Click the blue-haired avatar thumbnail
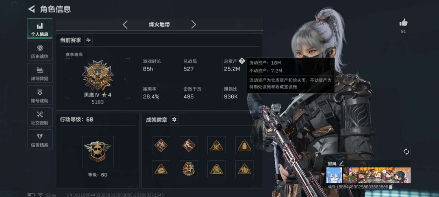The height and width of the screenshot is (197, 439). coord(334,175)
